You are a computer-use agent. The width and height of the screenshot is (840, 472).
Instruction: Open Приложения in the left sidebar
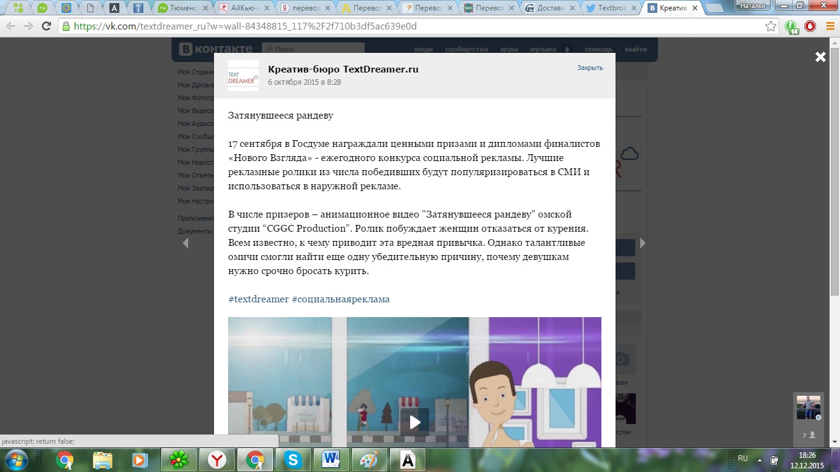point(196,218)
